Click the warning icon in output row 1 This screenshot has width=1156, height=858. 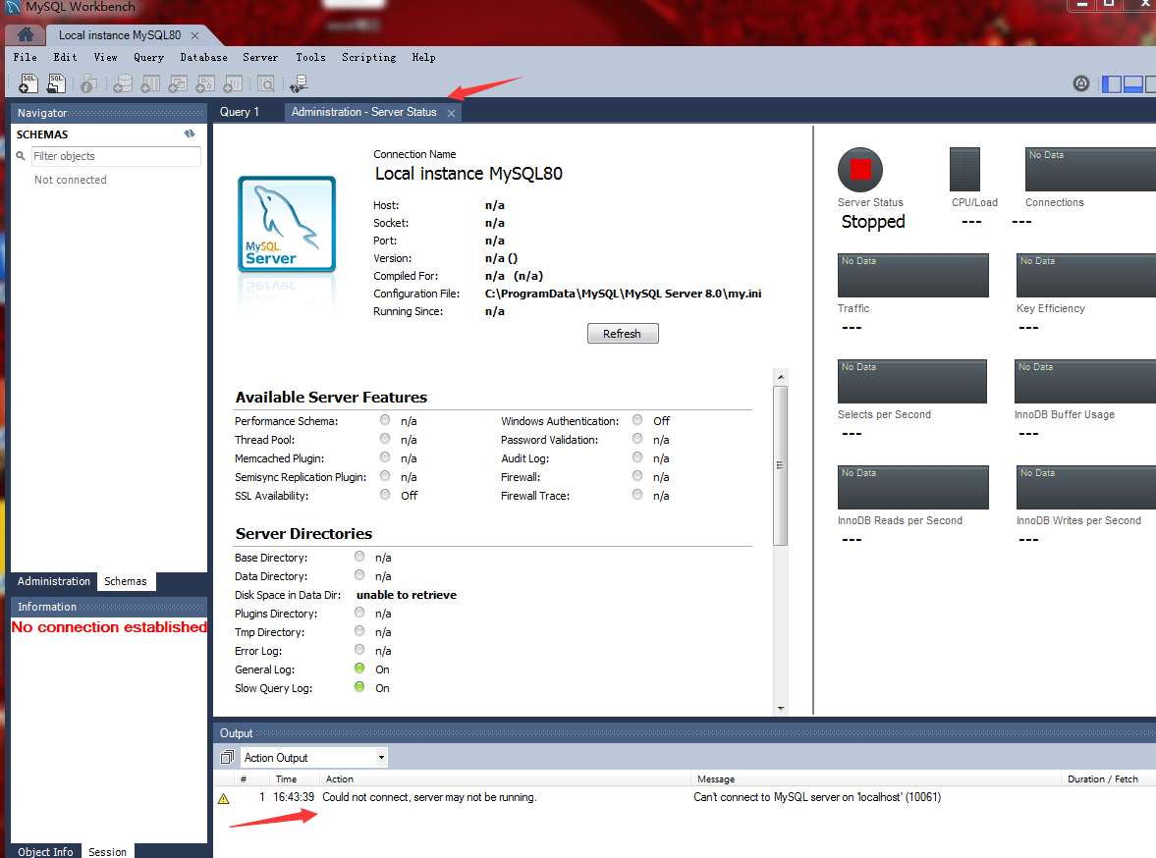click(224, 798)
